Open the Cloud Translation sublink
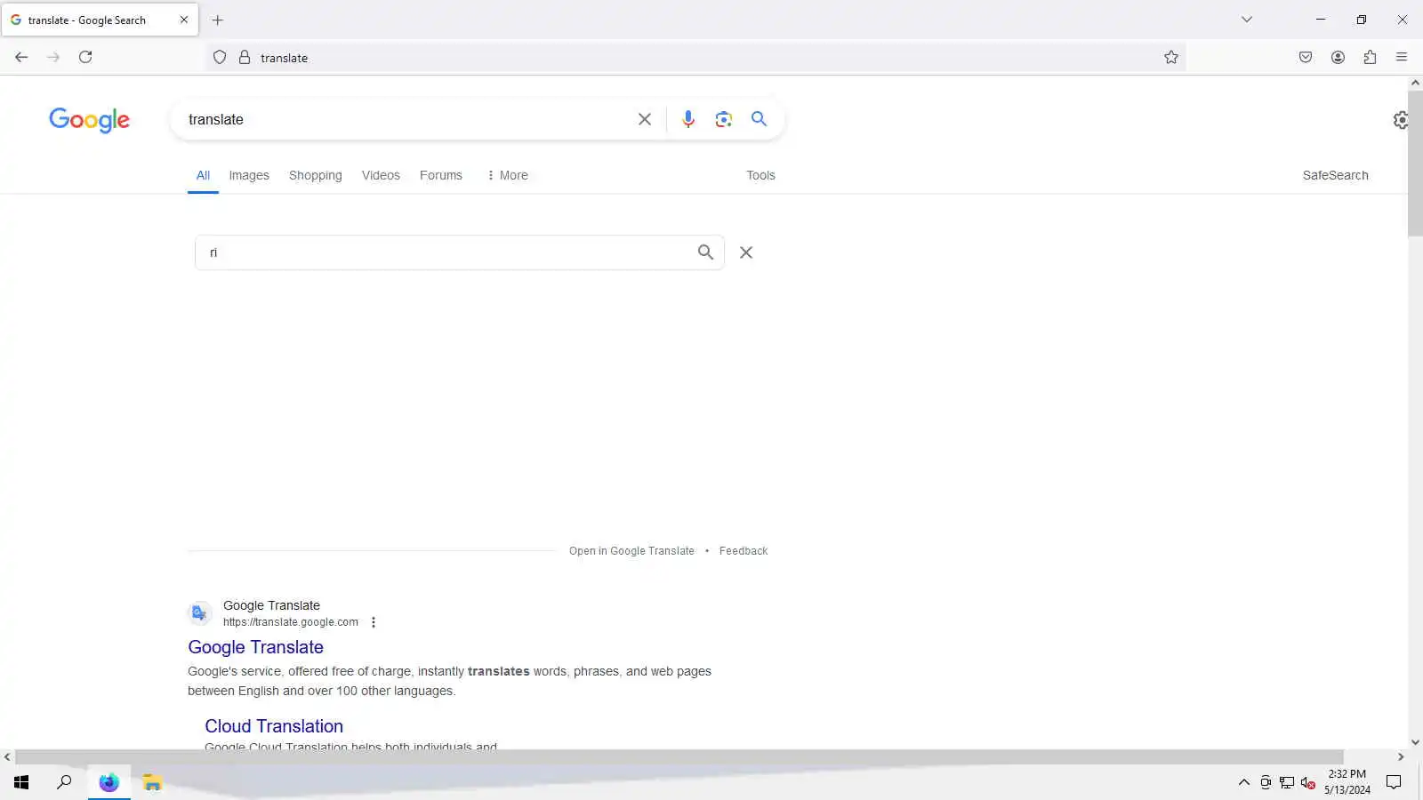Viewport: 1423px width, 800px height. click(274, 726)
